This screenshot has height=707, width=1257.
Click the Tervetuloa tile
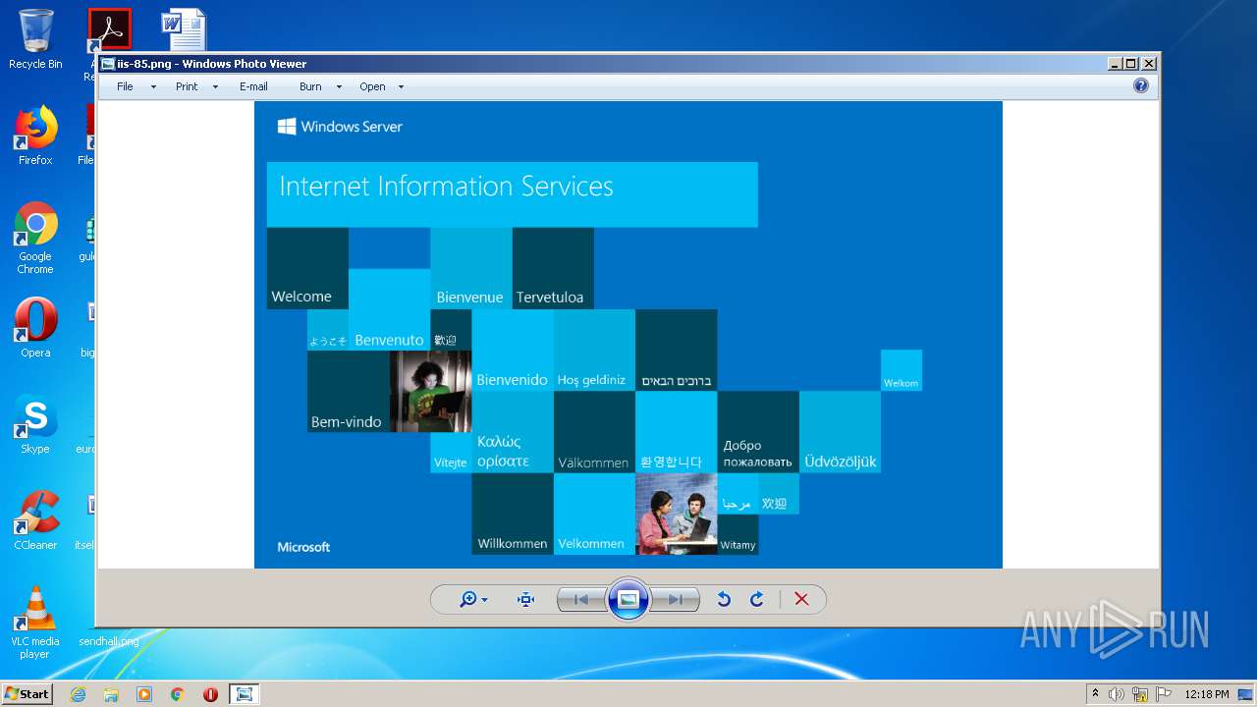[553, 268]
